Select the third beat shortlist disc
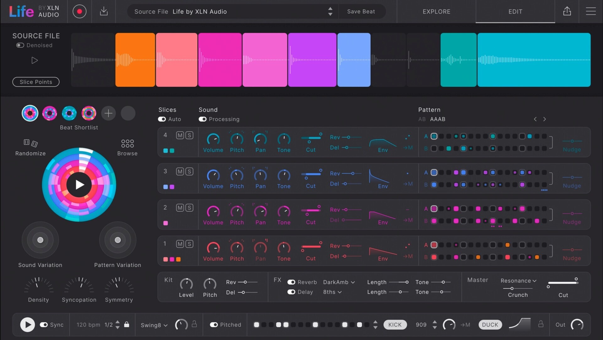The width and height of the screenshot is (603, 340). click(69, 113)
